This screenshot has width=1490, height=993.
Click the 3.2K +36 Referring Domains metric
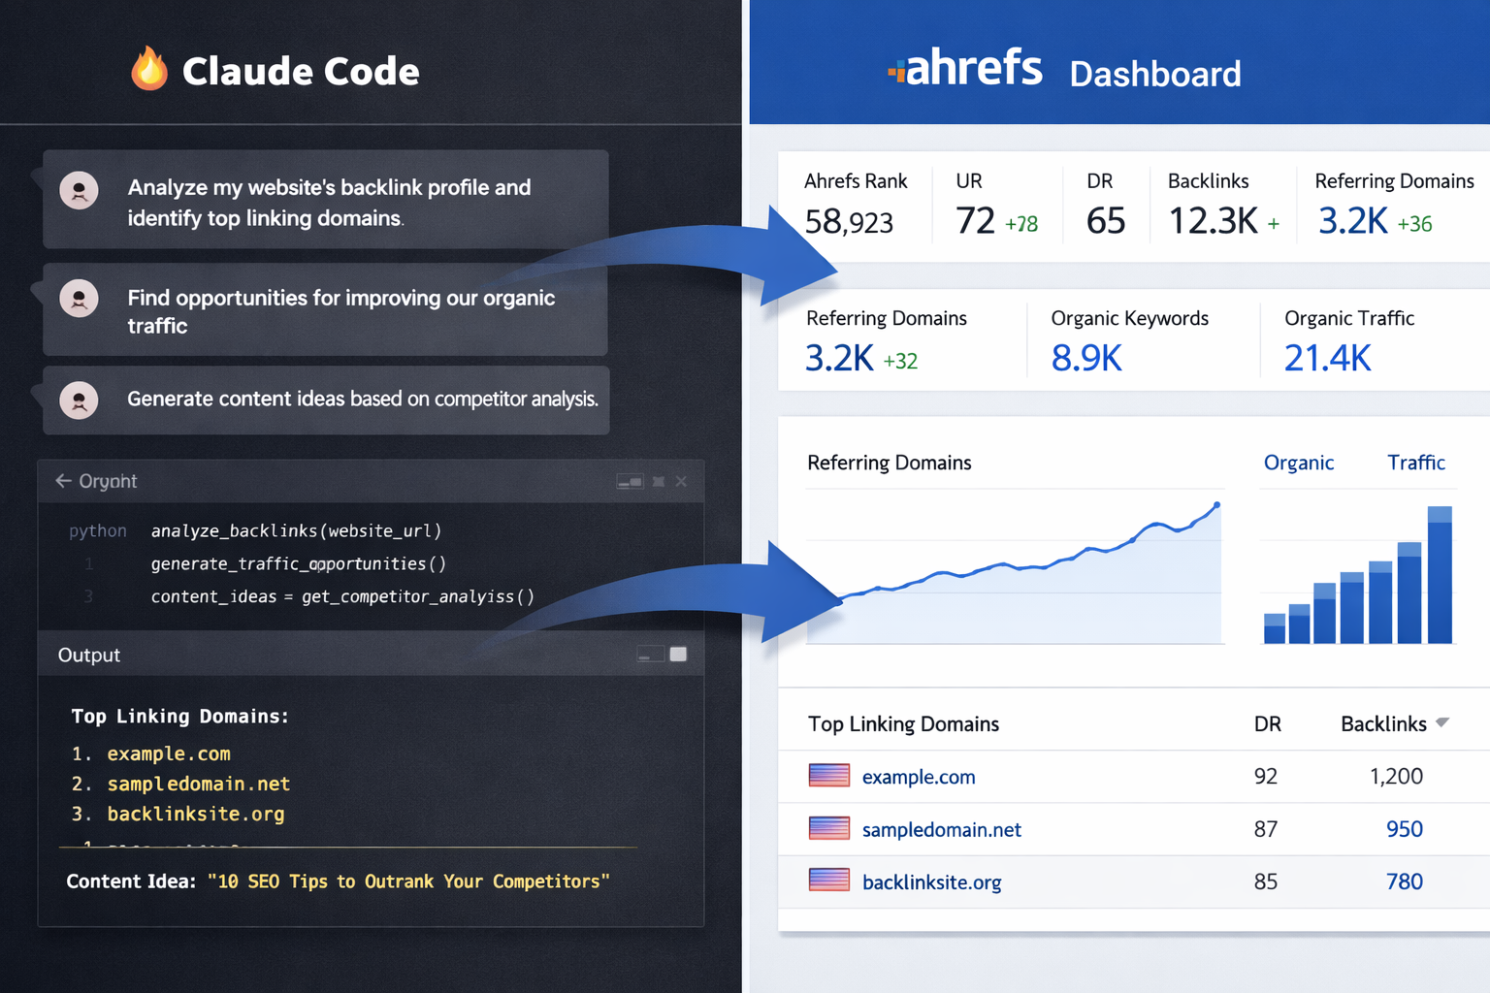pyautogui.click(x=1375, y=222)
